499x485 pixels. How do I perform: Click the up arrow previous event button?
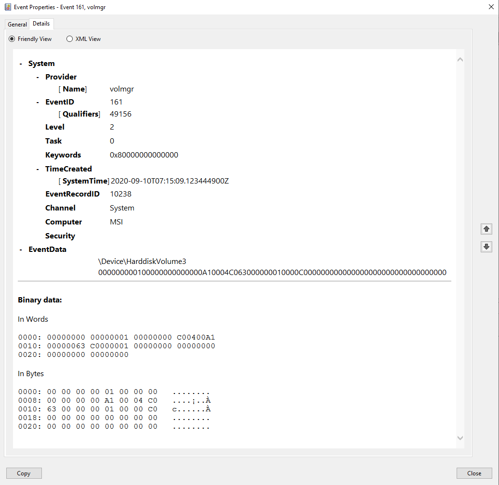coord(486,229)
